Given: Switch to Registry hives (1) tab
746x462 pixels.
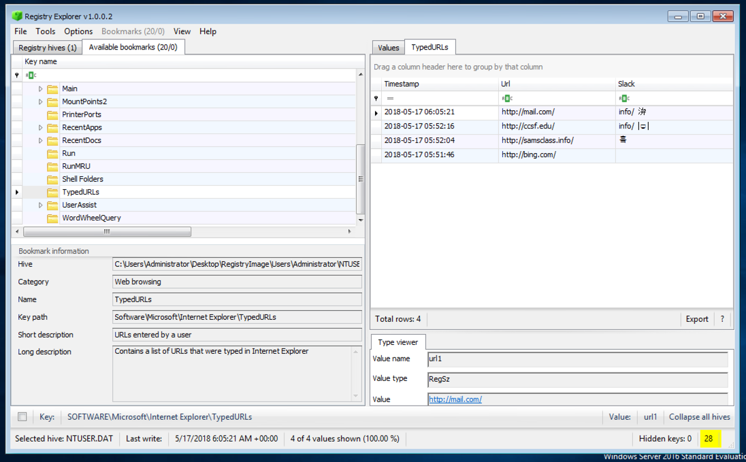Looking at the screenshot, I should 47,48.
